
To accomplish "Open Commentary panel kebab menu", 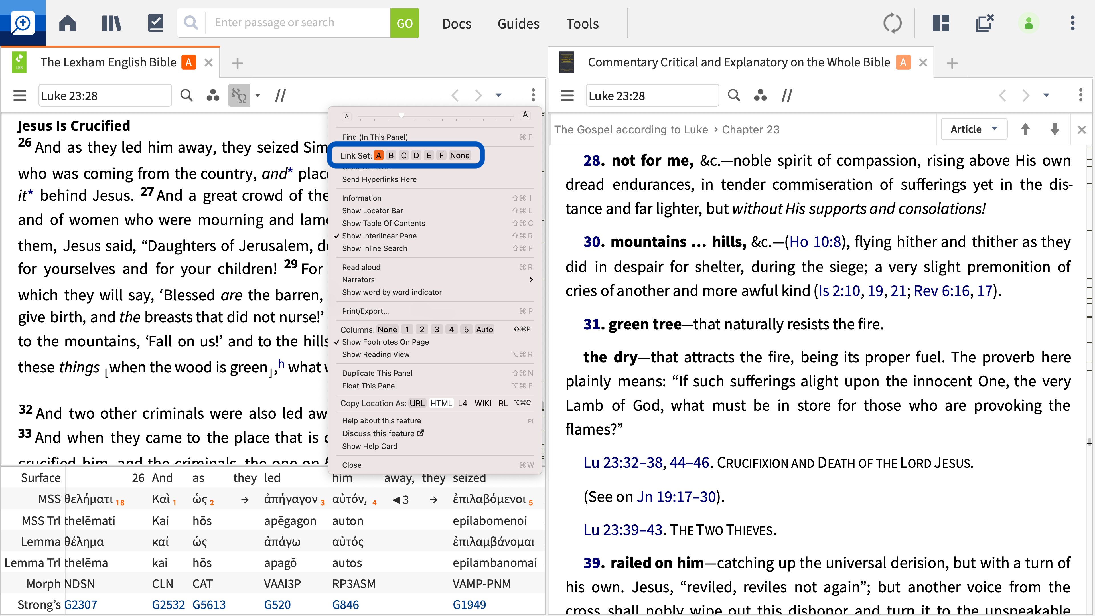I will [1080, 95].
